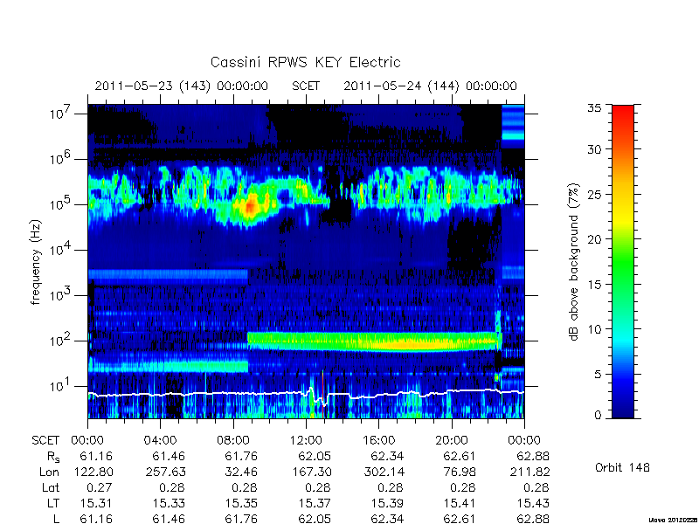Click the 'Lon' row header
The image size is (699, 524).
[x=50, y=472]
